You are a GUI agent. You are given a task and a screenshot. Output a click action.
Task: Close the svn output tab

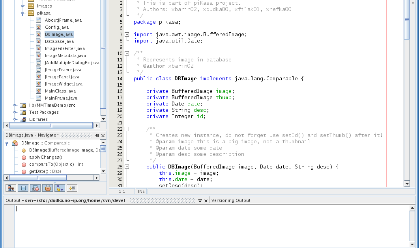click(206, 201)
